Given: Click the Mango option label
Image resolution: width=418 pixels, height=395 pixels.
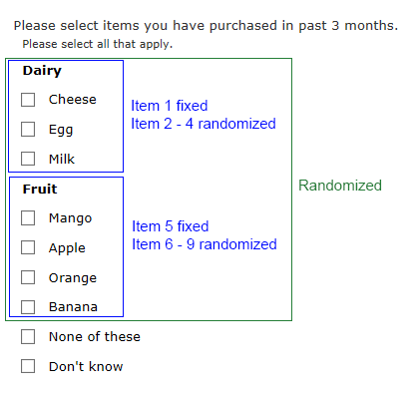Looking at the screenshot, I should click(70, 218).
